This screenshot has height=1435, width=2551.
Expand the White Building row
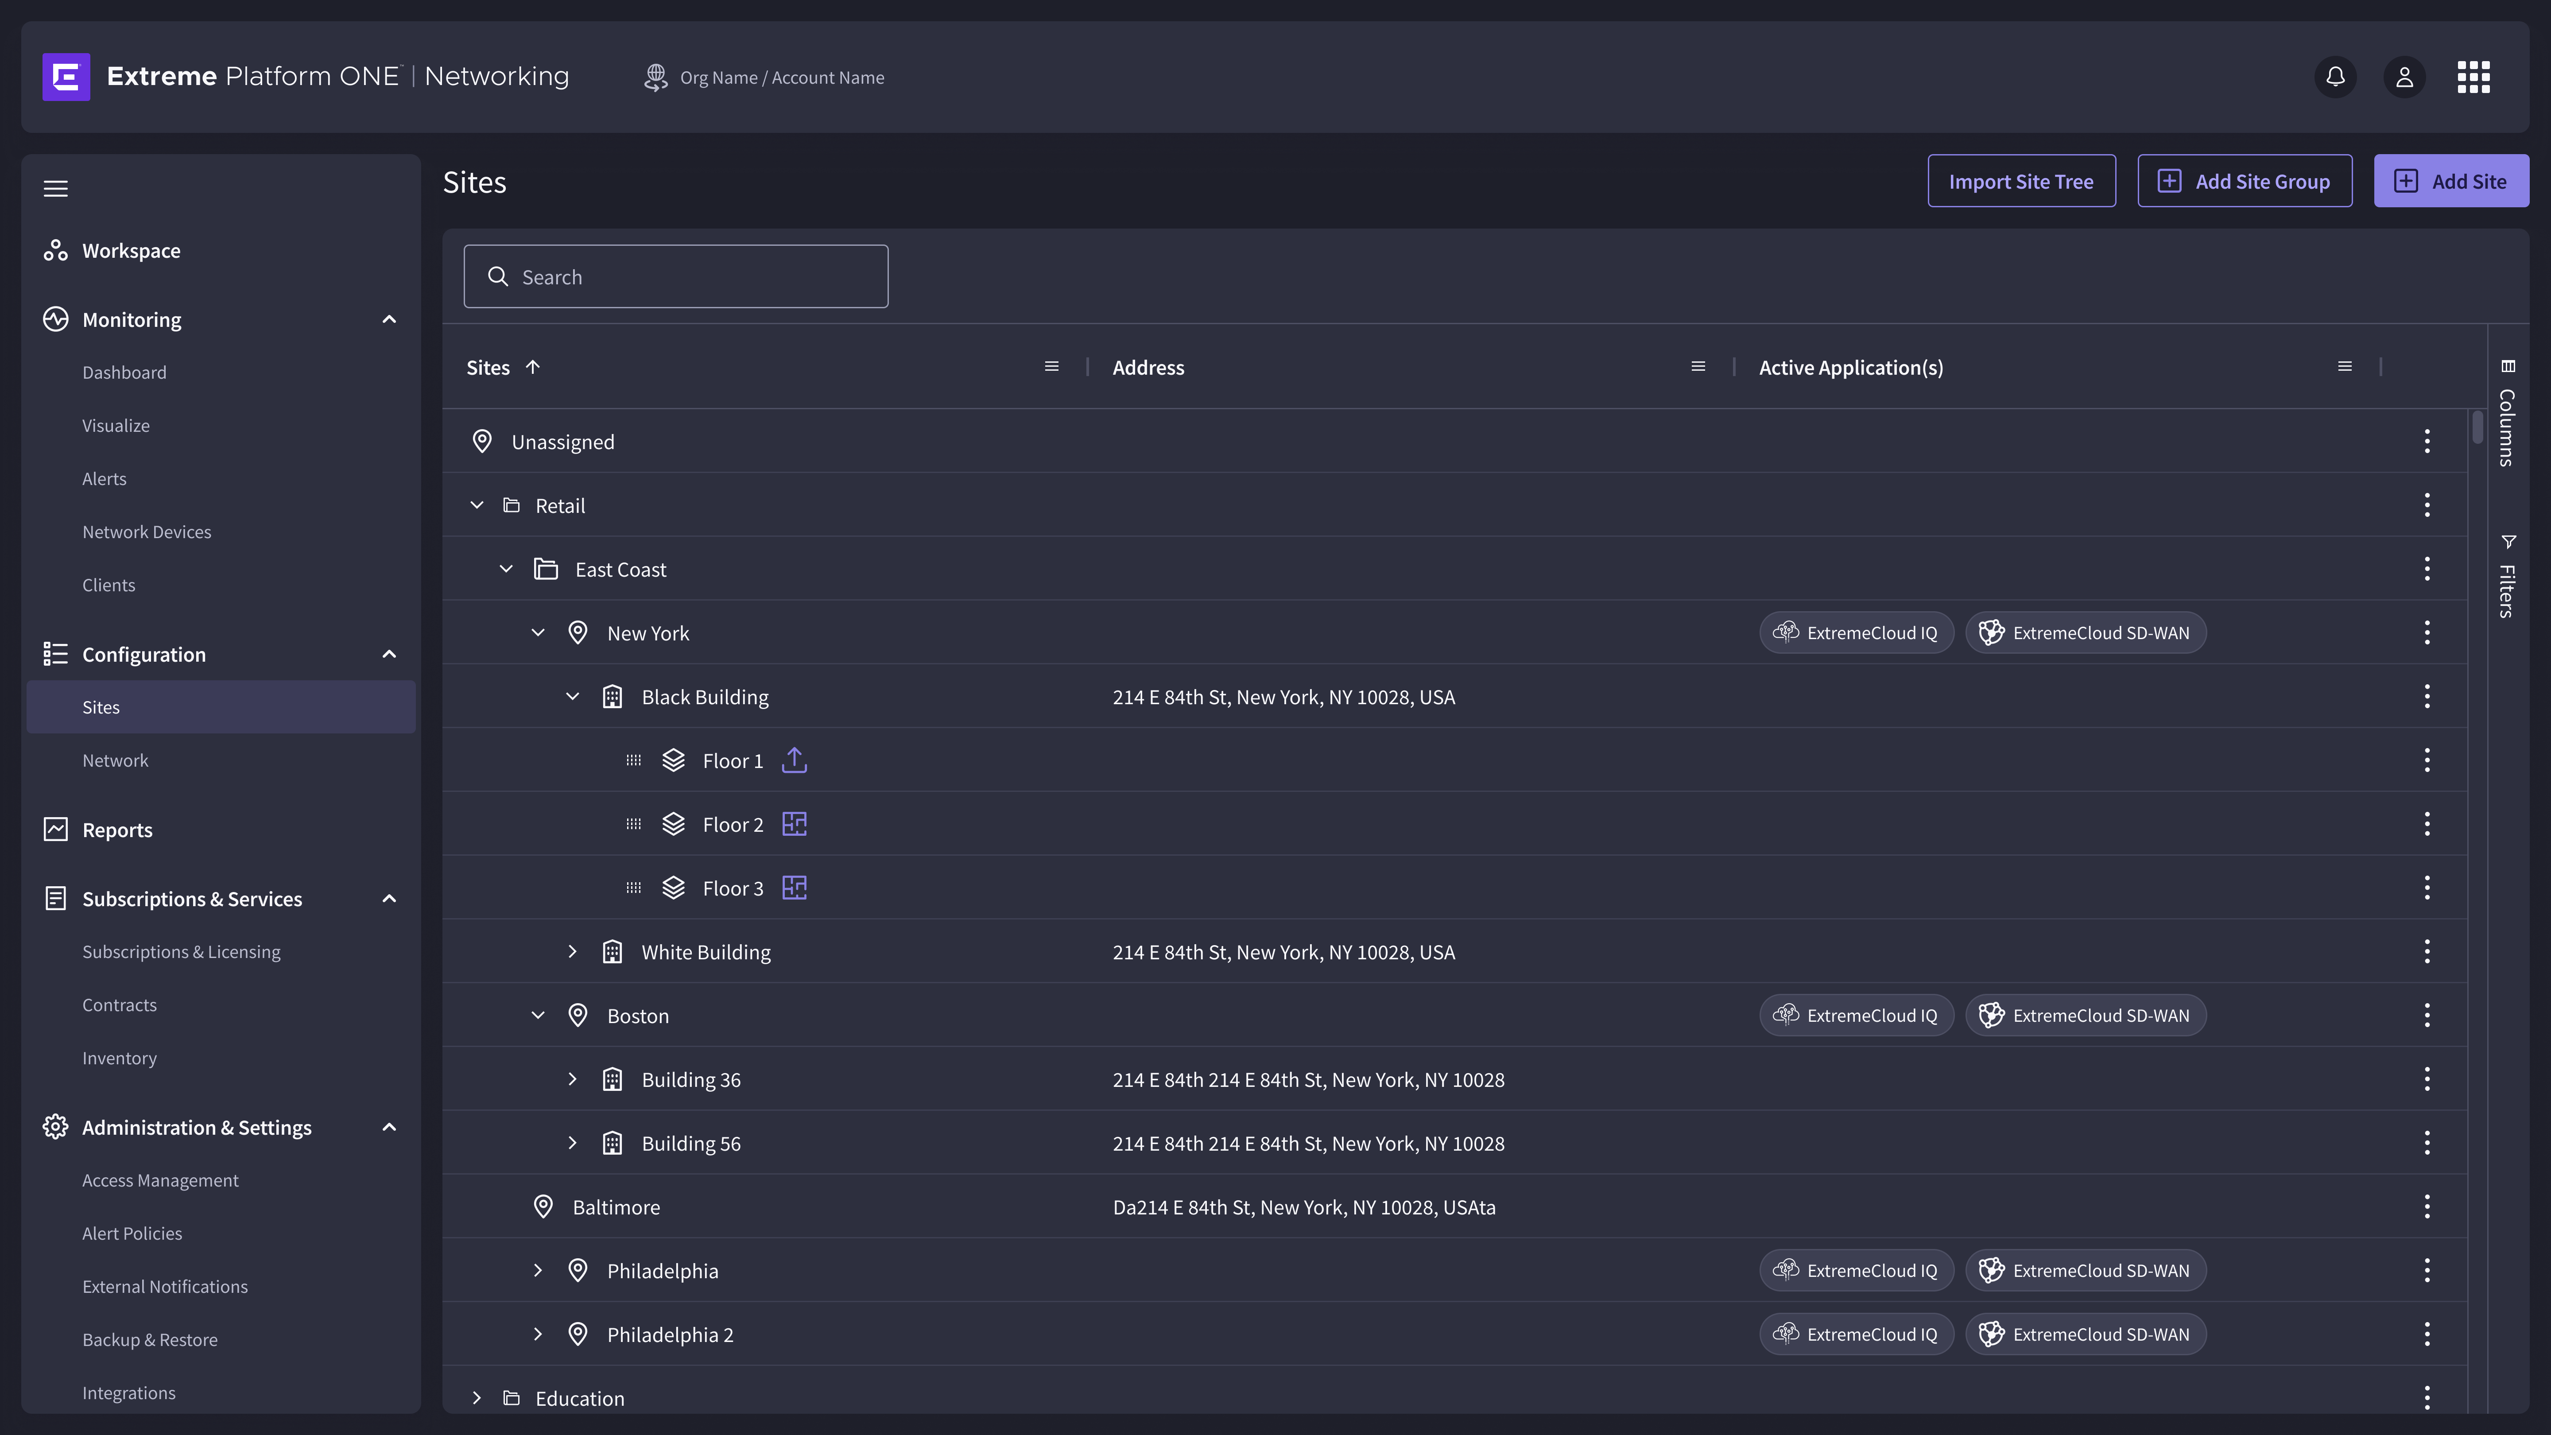(572, 952)
